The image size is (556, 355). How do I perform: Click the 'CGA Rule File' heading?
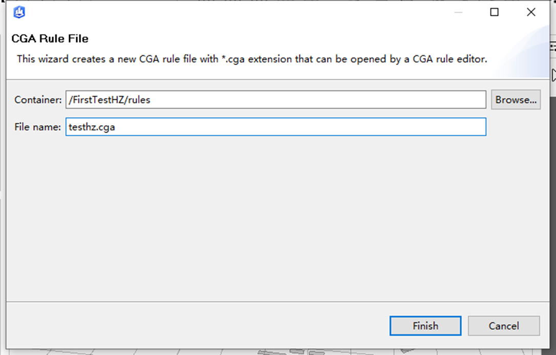click(50, 38)
